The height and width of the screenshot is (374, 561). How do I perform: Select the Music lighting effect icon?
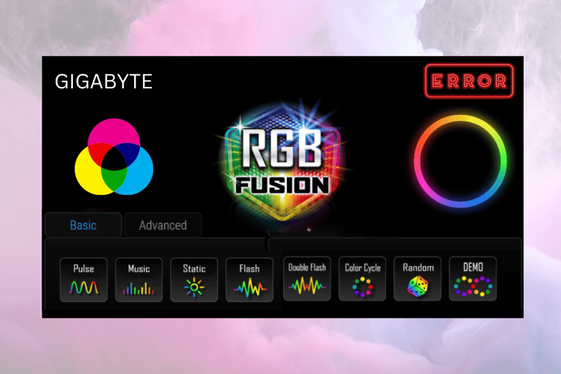139,279
